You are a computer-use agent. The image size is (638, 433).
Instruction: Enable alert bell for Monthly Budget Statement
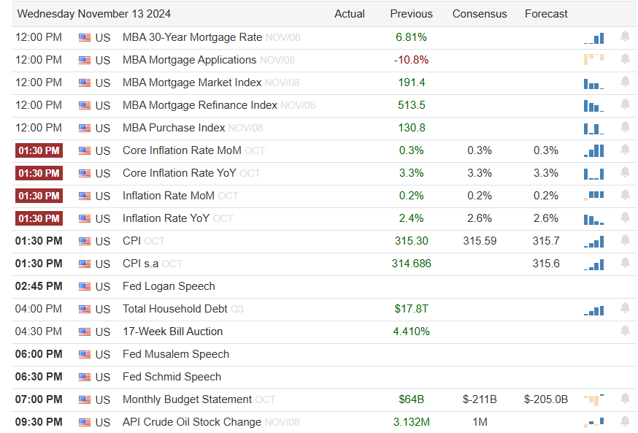[x=625, y=399]
